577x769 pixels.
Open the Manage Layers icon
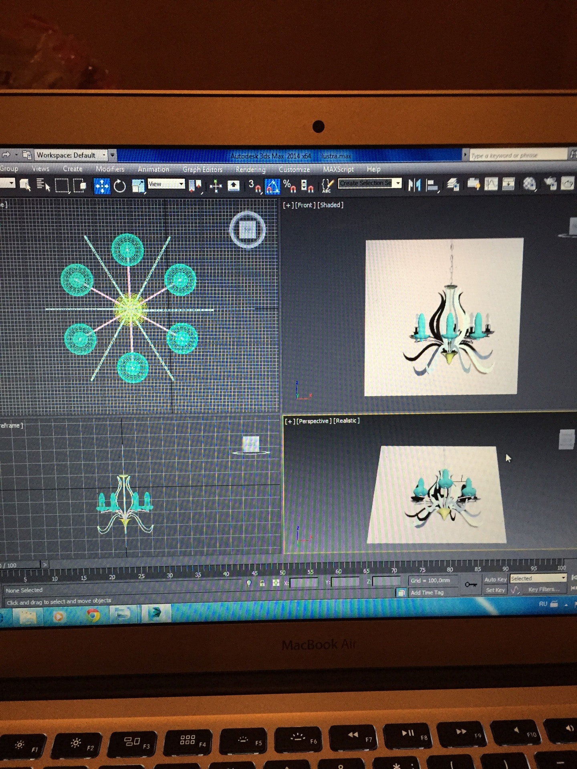pos(453,185)
